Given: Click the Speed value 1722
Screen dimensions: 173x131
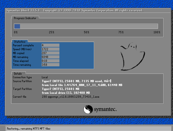Looking at the screenshot, I should click(51, 49).
